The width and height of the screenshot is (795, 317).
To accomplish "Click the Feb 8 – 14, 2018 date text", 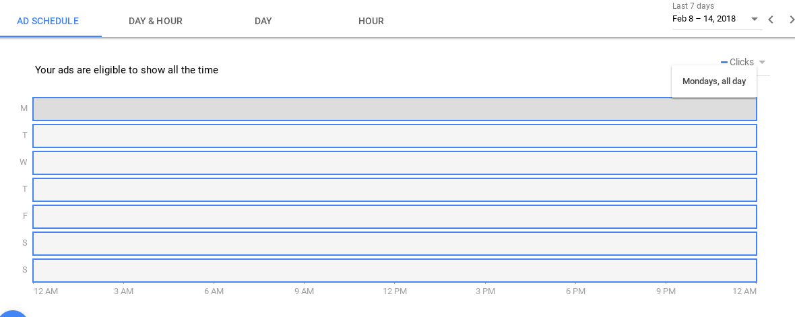I will [704, 19].
